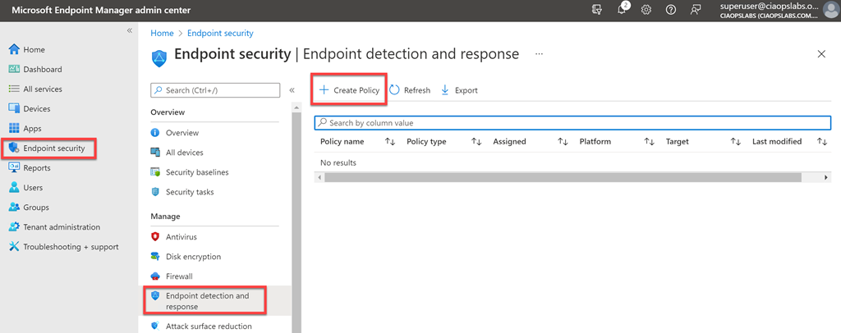Sort by Policy name column
This screenshot has width=841, height=333.
[390, 142]
